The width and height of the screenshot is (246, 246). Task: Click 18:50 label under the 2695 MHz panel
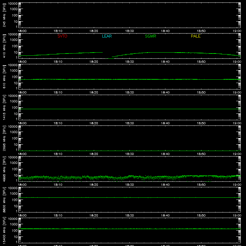(x=201, y=154)
